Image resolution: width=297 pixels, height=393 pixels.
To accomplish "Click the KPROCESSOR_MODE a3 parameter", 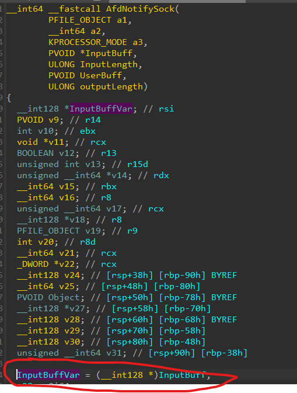I will click(x=98, y=42).
